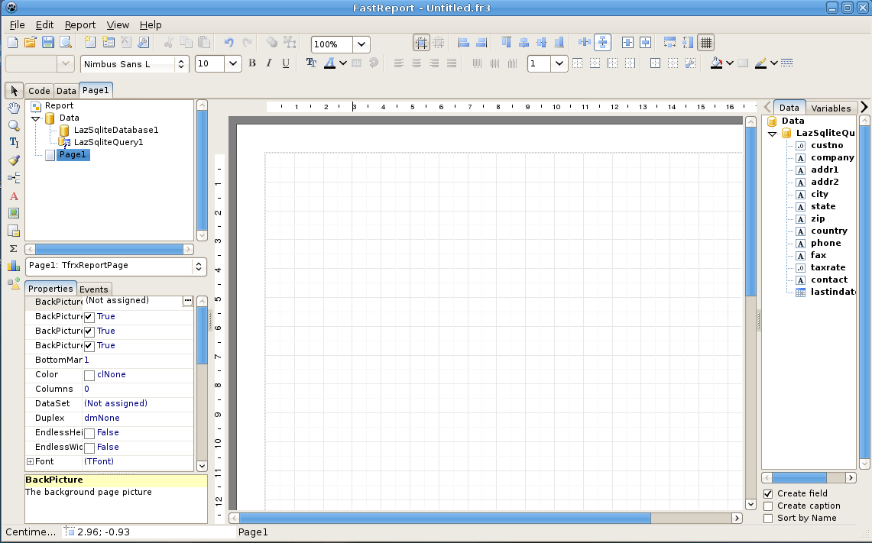Check the Sort by Name option
Image resolution: width=872 pixels, height=543 pixels.
point(767,518)
